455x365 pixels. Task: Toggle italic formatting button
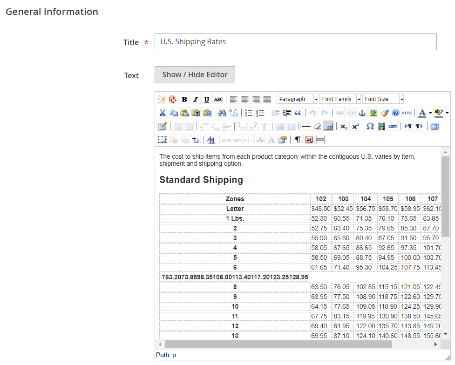pos(196,99)
